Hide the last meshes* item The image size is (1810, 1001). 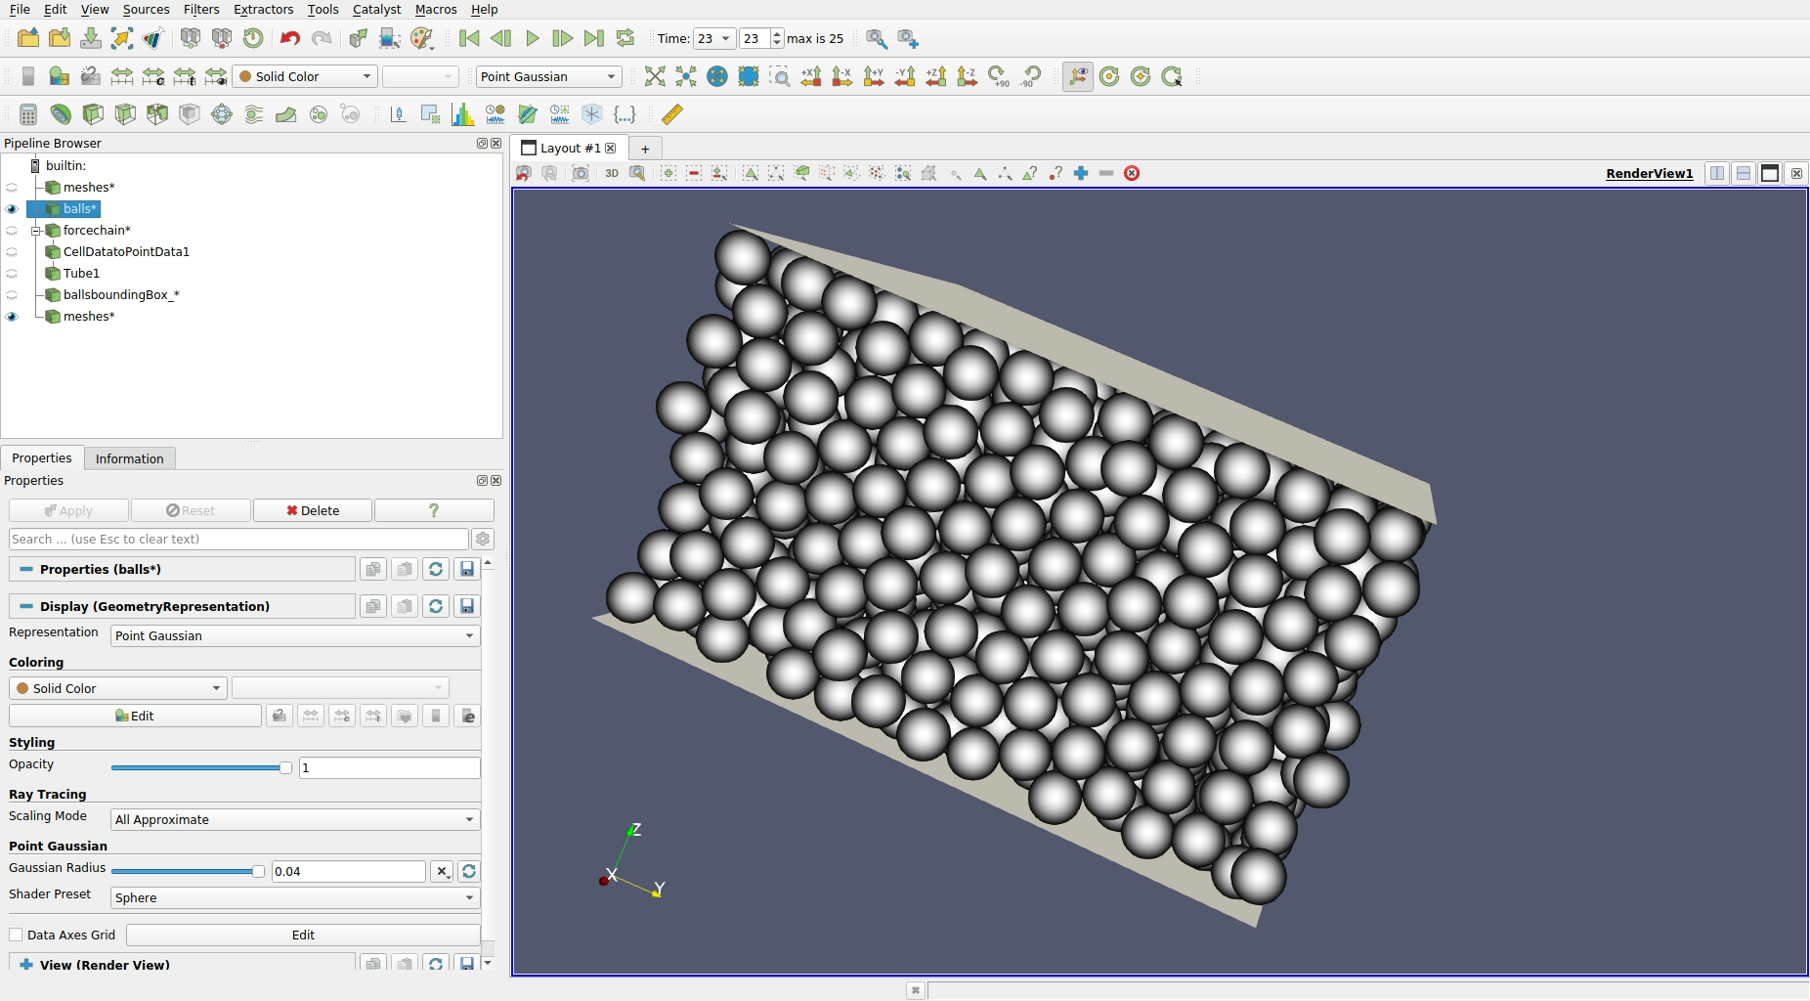(x=12, y=317)
